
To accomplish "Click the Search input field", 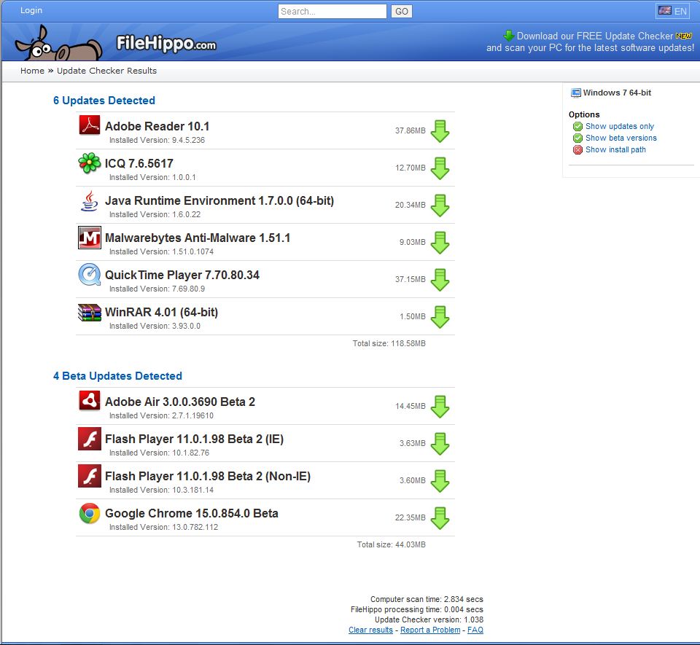I will (x=332, y=11).
